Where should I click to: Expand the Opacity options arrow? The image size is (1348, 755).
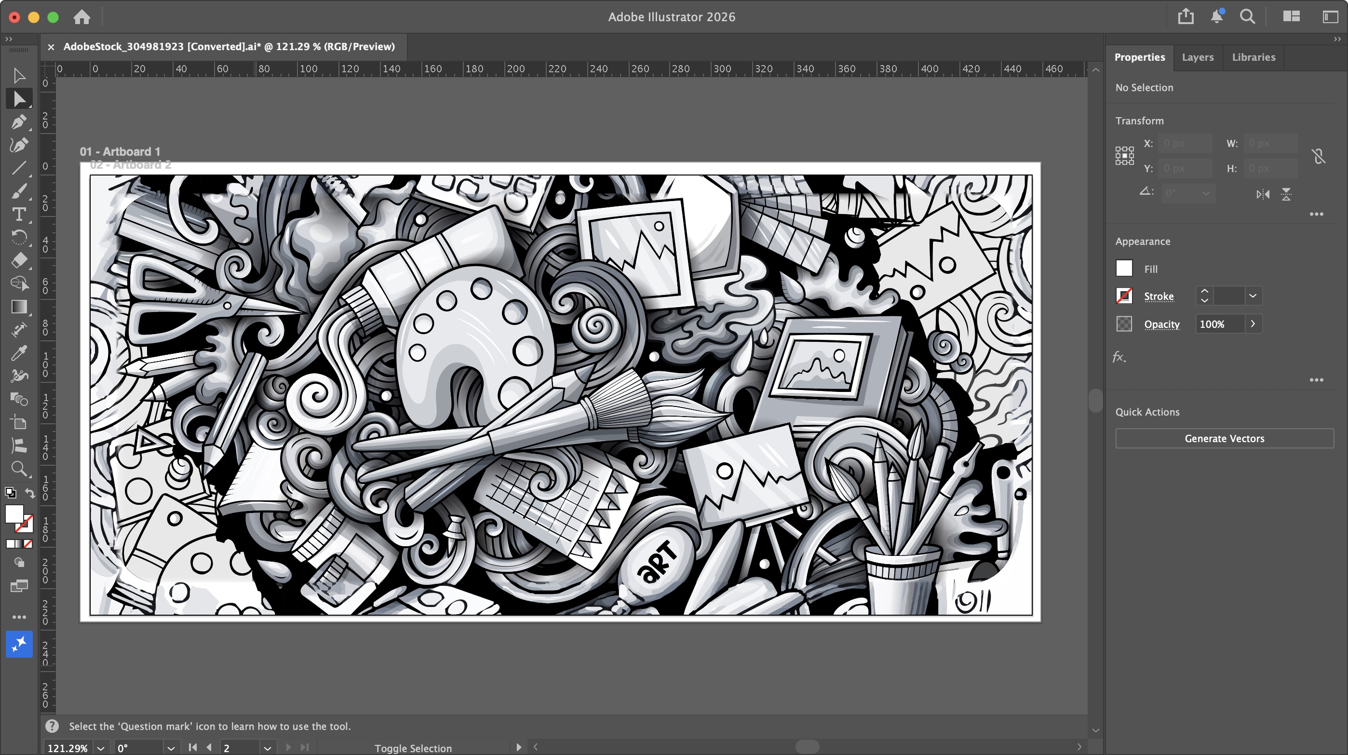(x=1253, y=324)
